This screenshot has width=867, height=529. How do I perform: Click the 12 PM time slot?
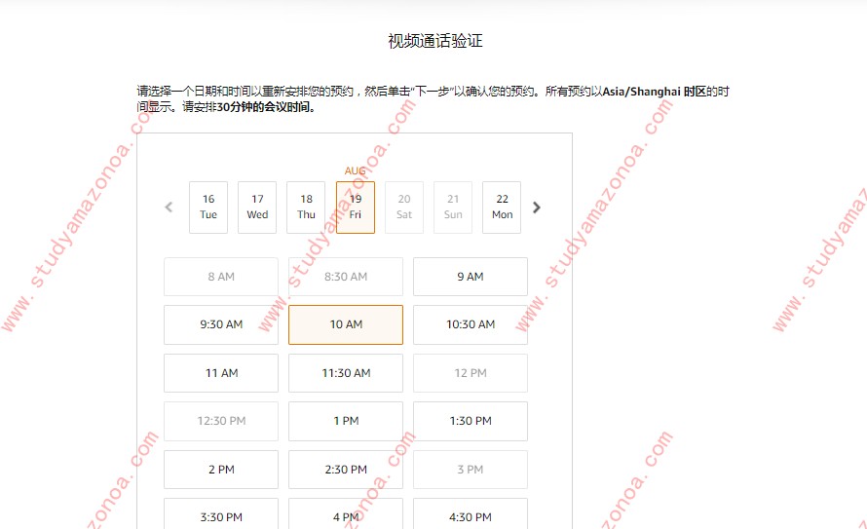pyautogui.click(x=471, y=373)
